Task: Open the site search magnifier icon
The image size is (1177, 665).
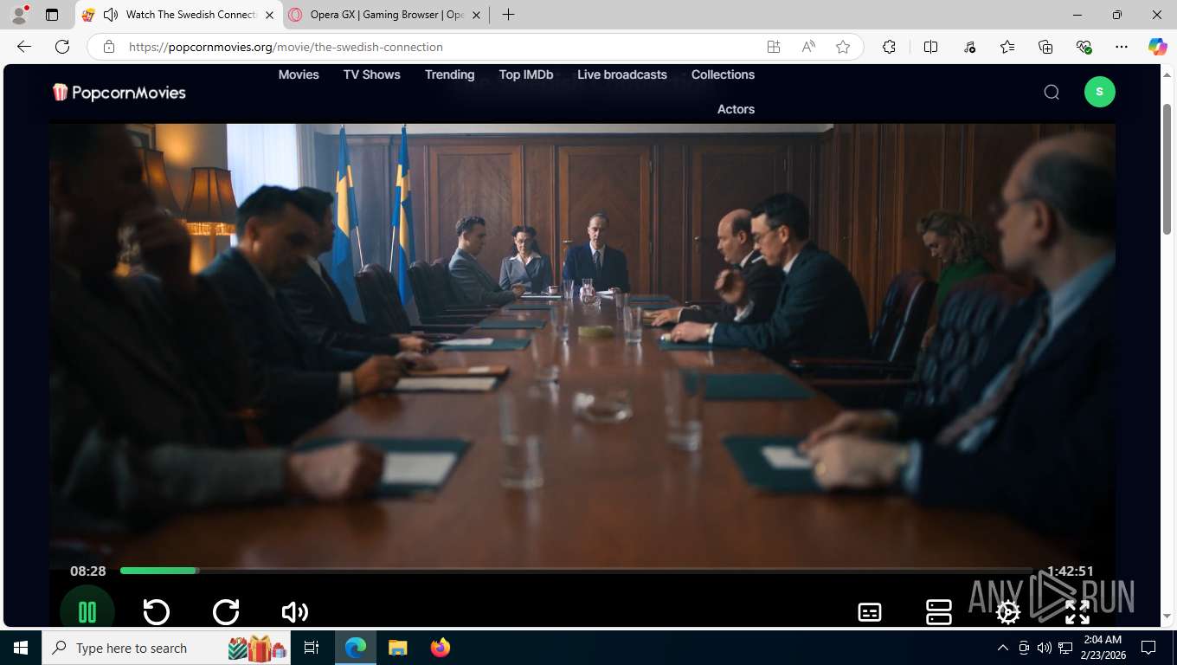Action: coord(1052,92)
